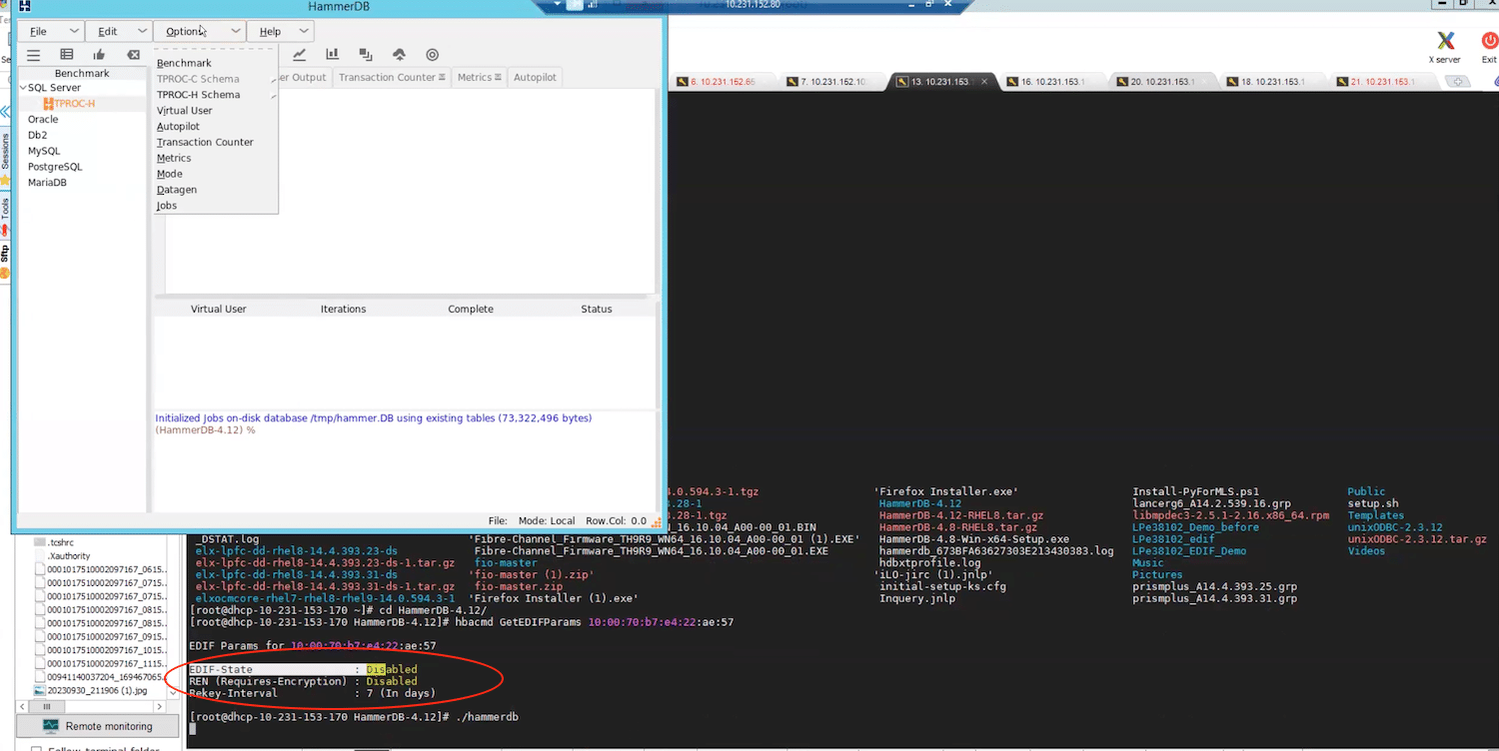Click the Status column header
Screen dimensions: 1499x751
(x=596, y=310)
